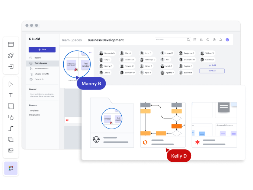Open the help question mark icon
The width and height of the screenshot is (253, 190).
(x=214, y=40)
